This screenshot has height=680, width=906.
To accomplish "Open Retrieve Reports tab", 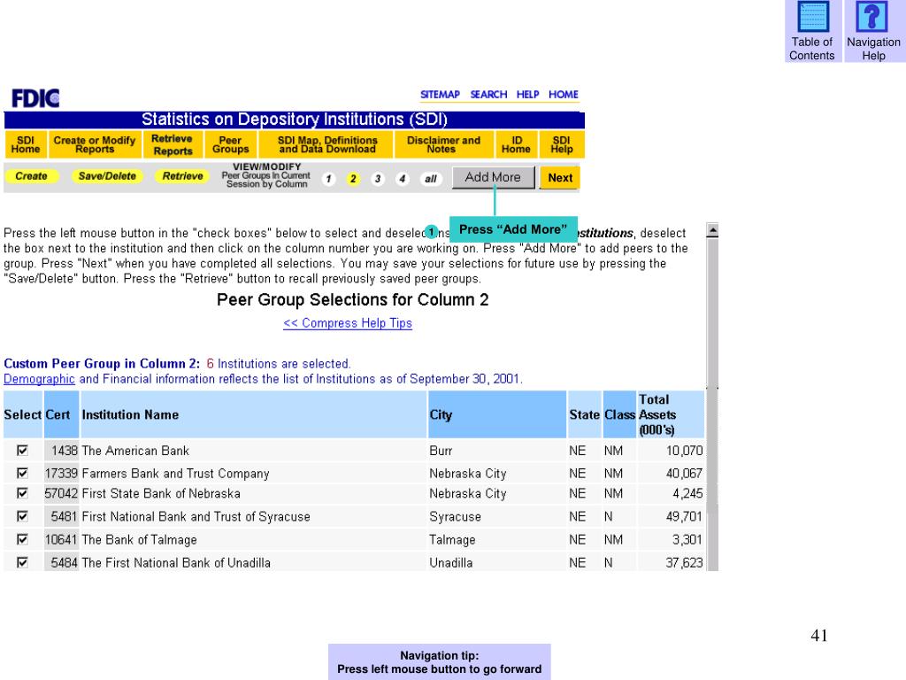I will coord(173,144).
